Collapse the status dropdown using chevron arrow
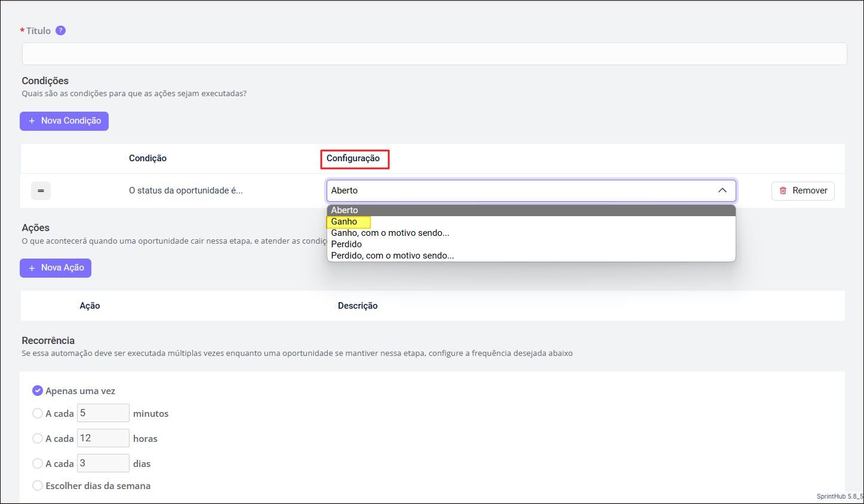This screenshot has width=864, height=504. click(722, 190)
